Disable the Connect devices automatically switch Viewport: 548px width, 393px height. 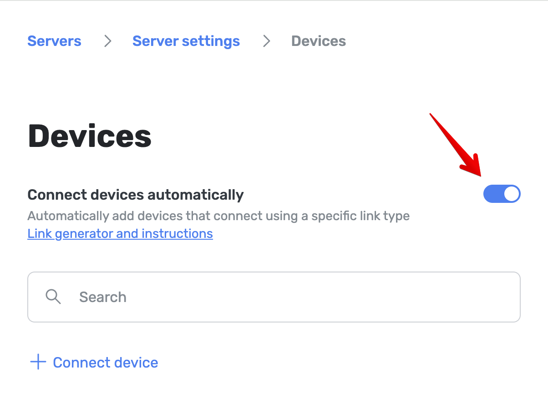click(502, 194)
